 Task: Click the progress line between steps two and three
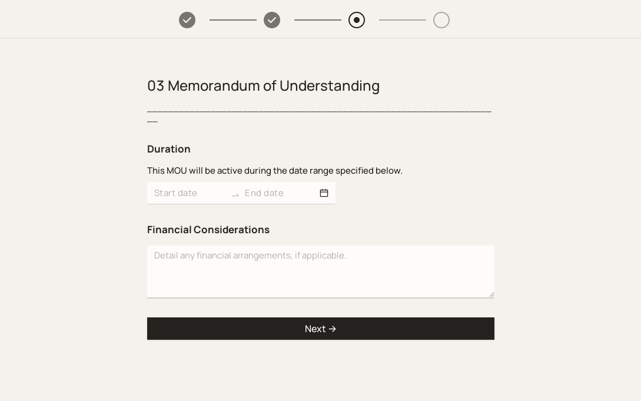pos(318,20)
